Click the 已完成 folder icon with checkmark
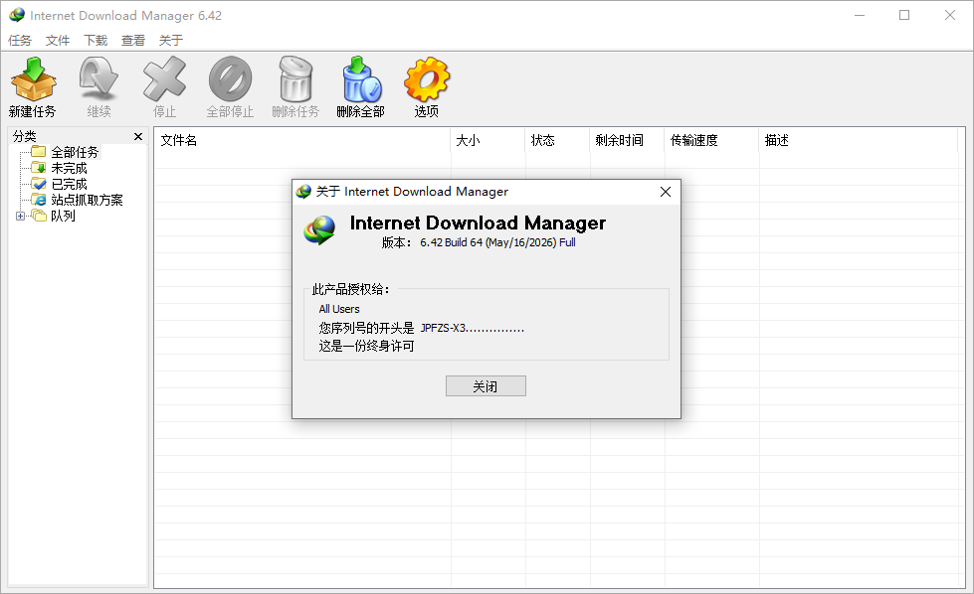The height and width of the screenshot is (594, 974). 39,184
